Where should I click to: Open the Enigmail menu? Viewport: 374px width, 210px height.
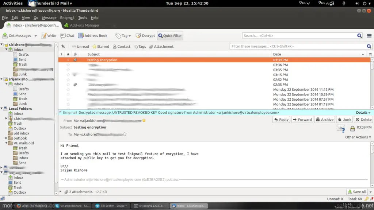click(x=67, y=17)
